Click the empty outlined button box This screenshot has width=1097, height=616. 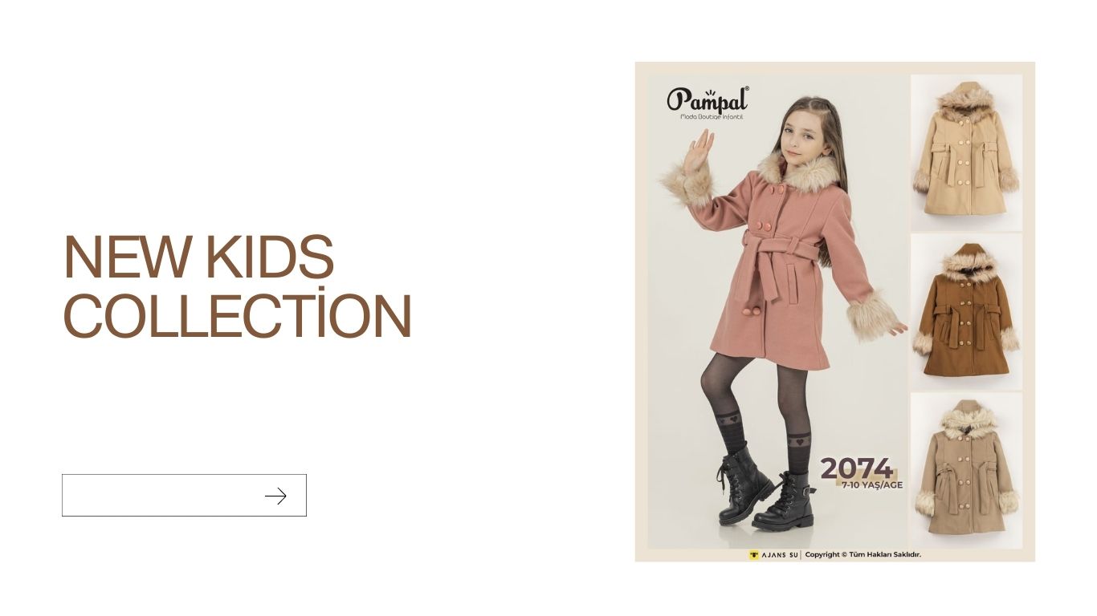click(184, 495)
